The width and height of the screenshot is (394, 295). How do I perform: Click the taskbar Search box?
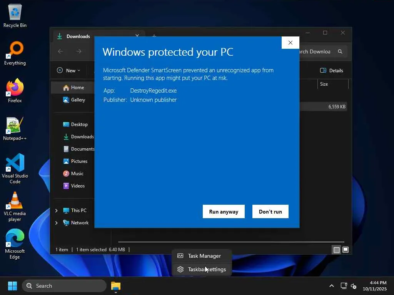click(64, 286)
